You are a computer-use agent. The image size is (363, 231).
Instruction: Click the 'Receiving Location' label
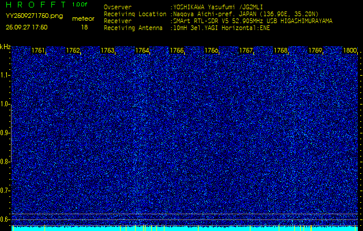click(x=135, y=14)
